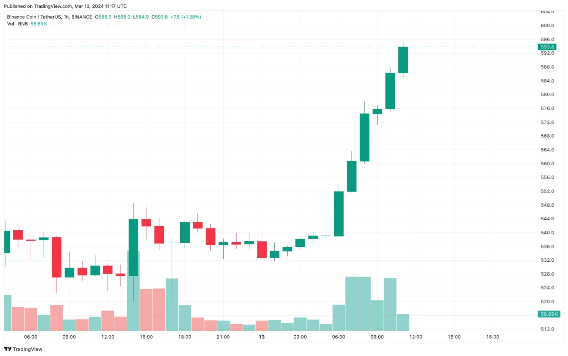
Task: Click the TradingView logo icon
Action: [7, 349]
